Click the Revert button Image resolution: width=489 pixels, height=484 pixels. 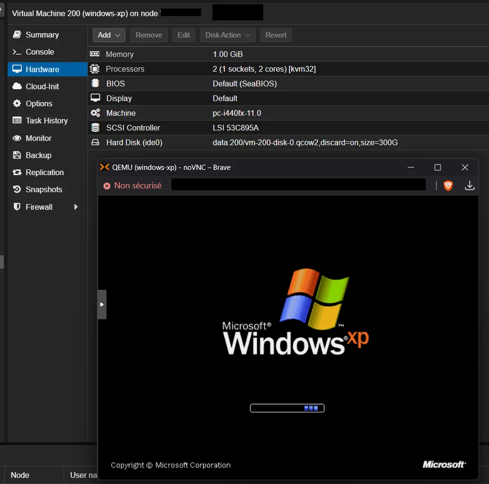click(276, 35)
